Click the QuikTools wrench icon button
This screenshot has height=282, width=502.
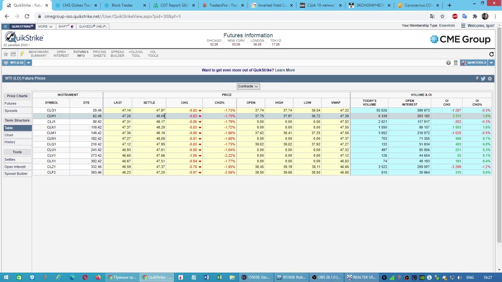pyautogui.click(x=474, y=63)
